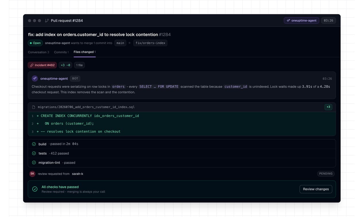Click diff line resolves lock contention on checkout
364x217 pixels.
click(x=182, y=132)
